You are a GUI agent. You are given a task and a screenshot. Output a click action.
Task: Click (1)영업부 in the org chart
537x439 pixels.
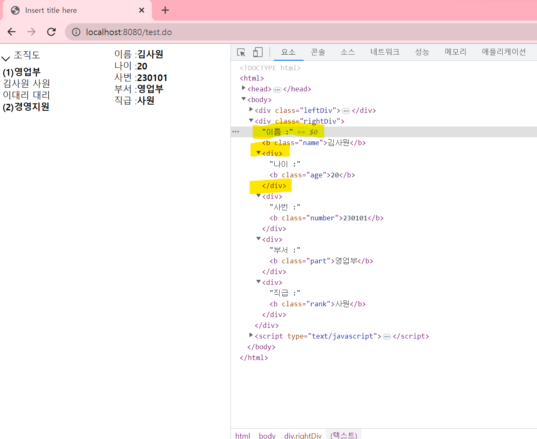tap(21, 72)
